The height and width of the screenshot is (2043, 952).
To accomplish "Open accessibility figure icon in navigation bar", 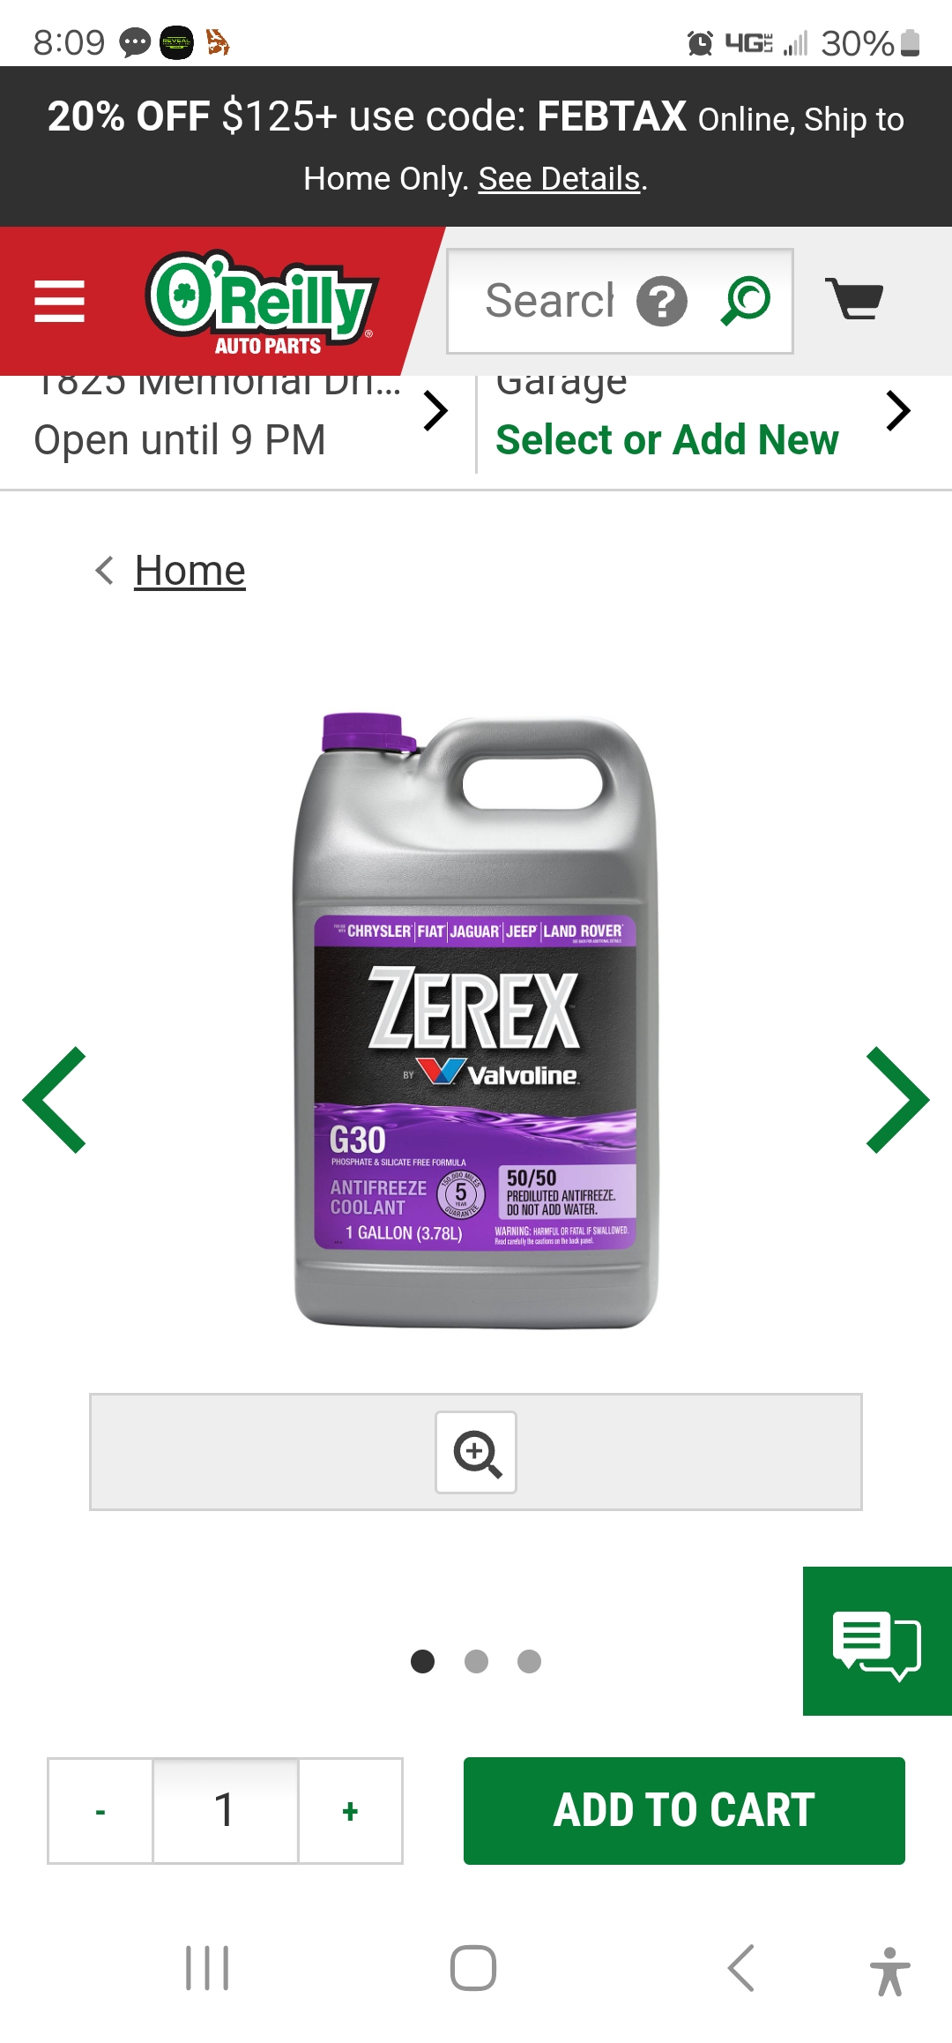I will pos(889,1972).
